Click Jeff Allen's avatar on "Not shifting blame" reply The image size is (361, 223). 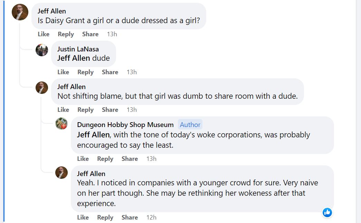click(42, 88)
